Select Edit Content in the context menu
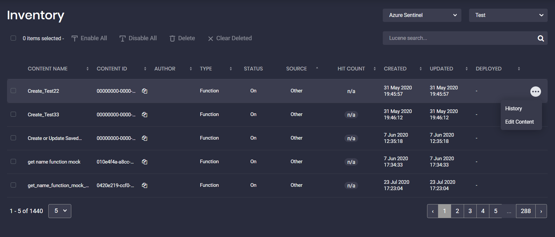 519,122
